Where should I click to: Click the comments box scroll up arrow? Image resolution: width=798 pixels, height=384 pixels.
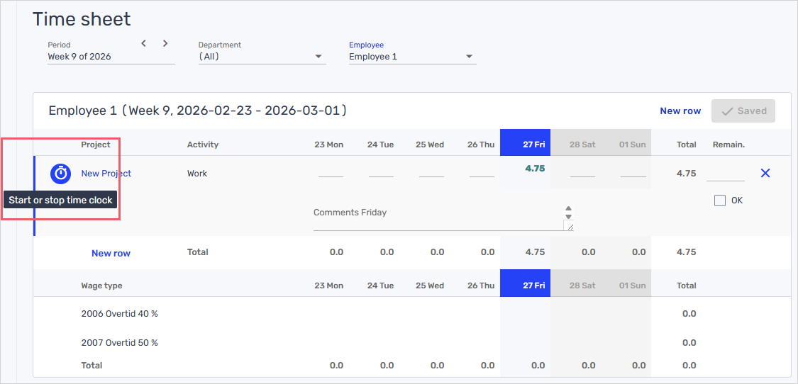[568, 209]
